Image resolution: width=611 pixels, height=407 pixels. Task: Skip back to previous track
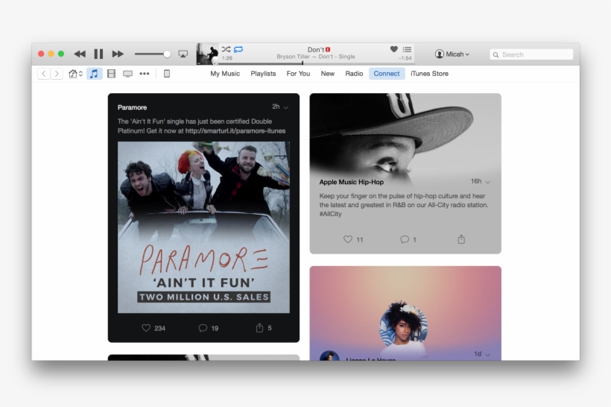[x=80, y=54]
